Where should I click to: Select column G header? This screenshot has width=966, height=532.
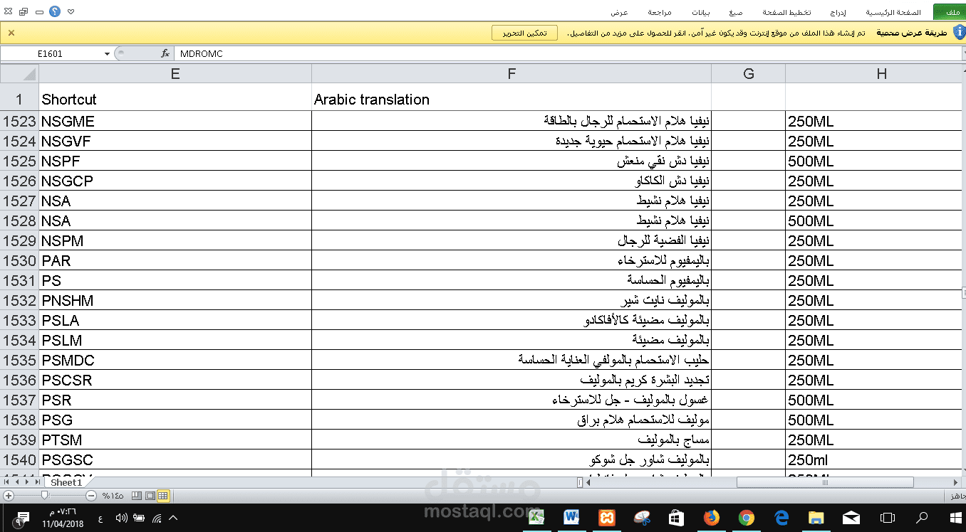748,73
